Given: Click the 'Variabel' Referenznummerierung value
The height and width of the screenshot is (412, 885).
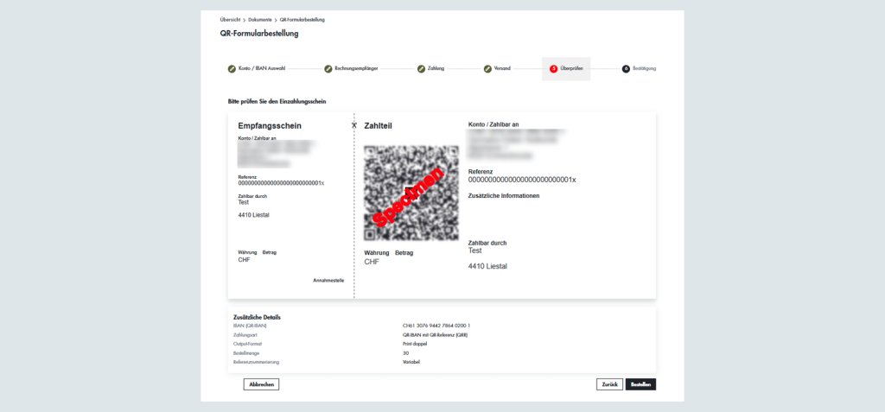Looking at the screenshot, I should [411, 362].
